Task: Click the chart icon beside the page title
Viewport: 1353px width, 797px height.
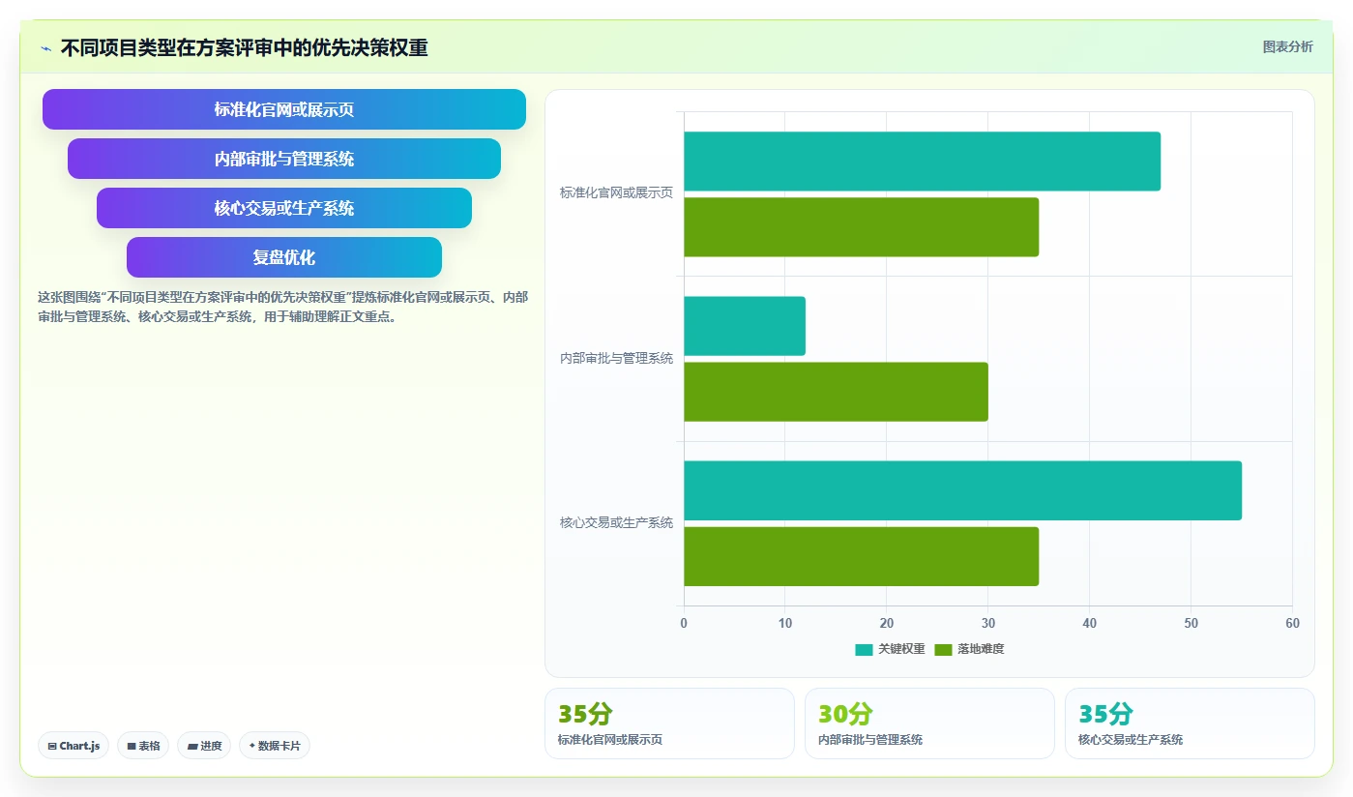Action: coord(45,48)
